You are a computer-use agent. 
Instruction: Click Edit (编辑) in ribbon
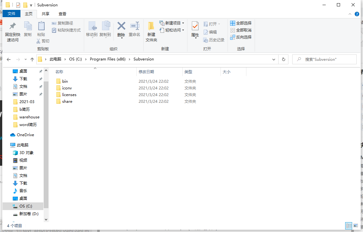(210, 32)
